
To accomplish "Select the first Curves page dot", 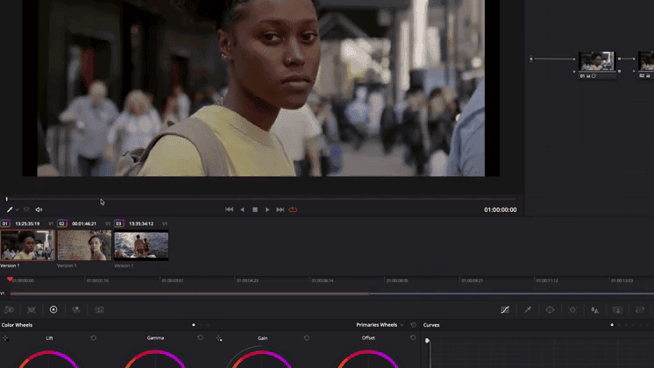I will point(612,325).
